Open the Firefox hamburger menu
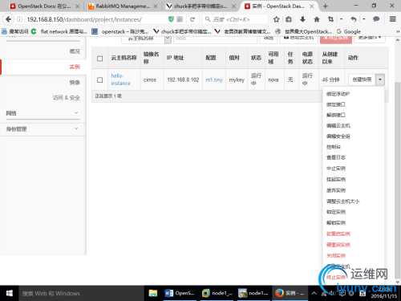Screen dimensions: 401x301 [392, 19]
